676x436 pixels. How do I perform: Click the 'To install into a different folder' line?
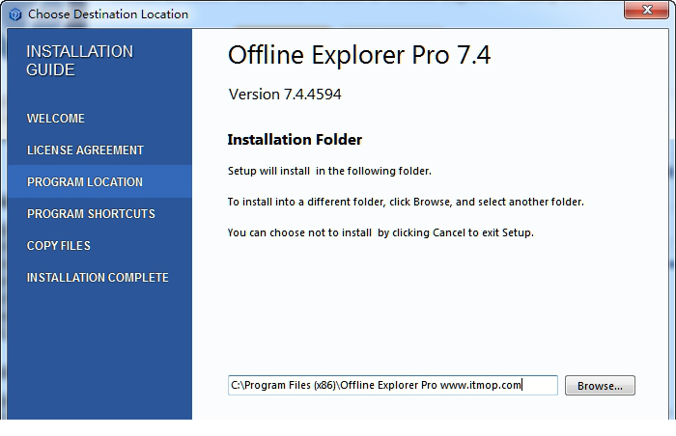click(406, 202)
